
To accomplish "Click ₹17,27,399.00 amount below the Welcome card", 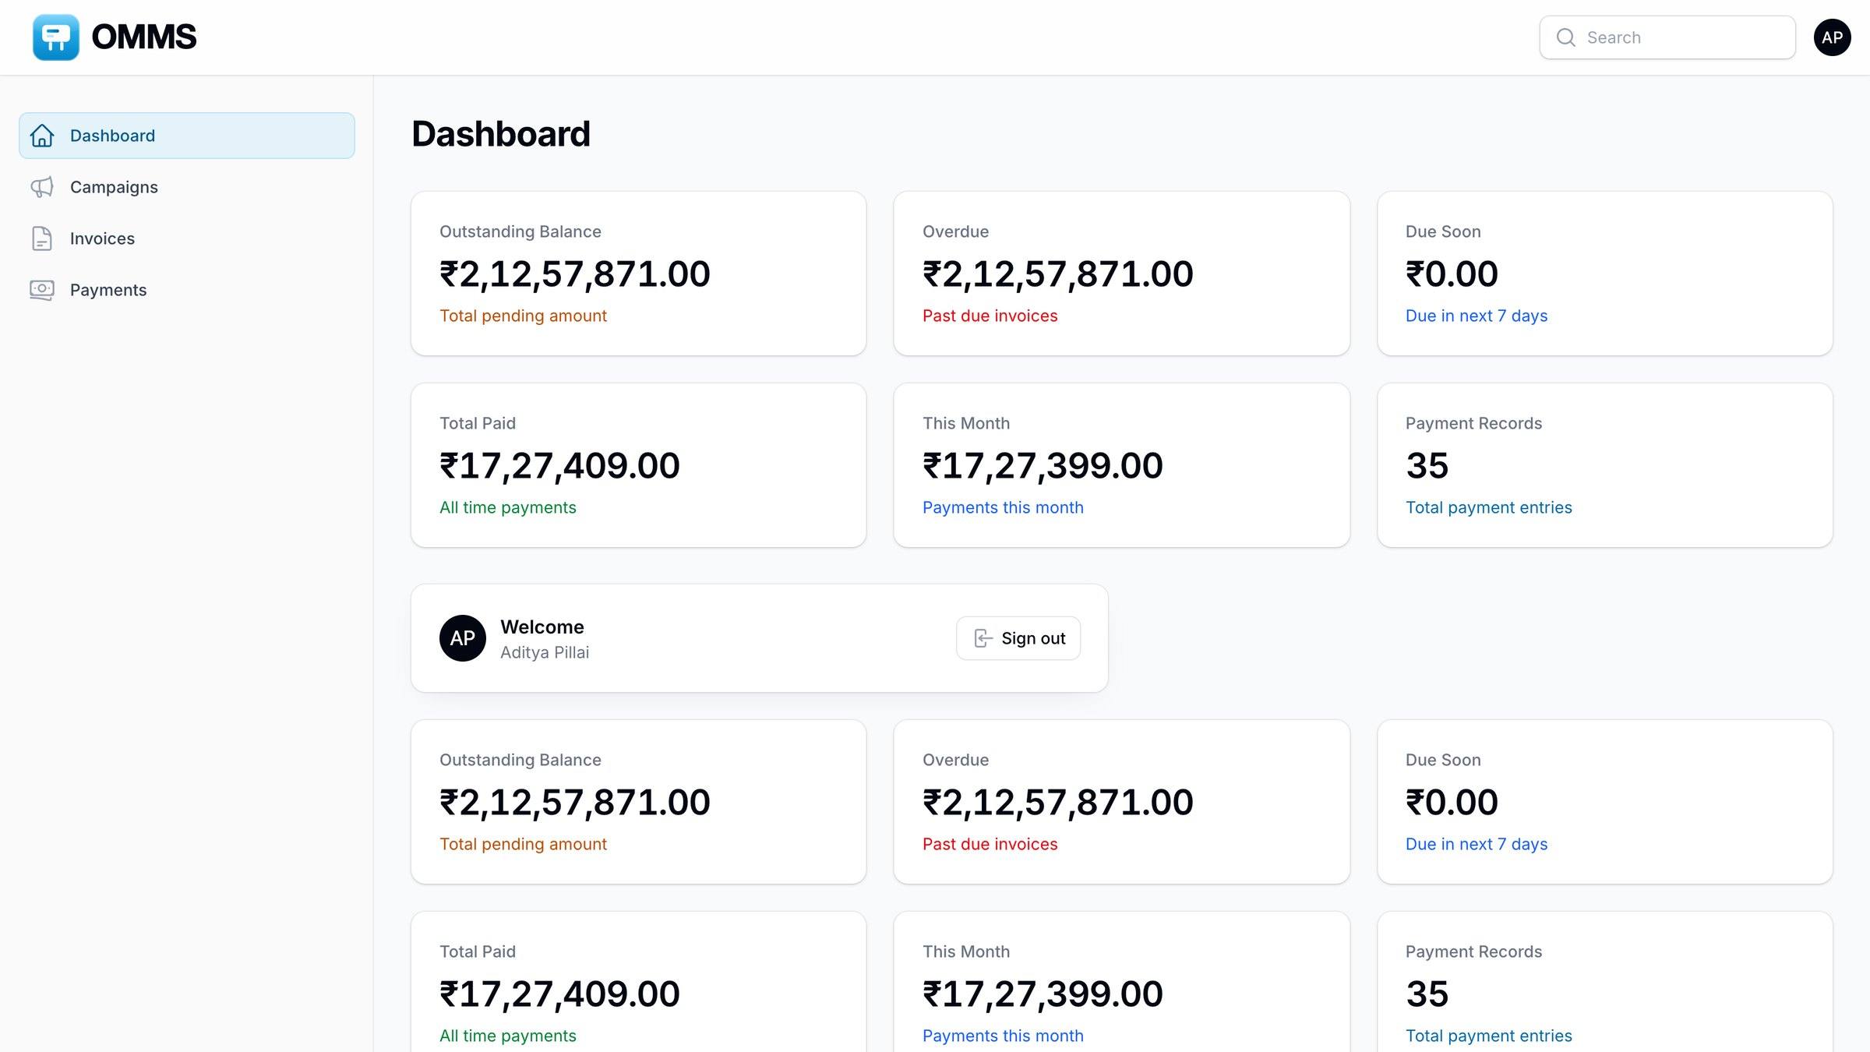I will [x=1043, y=994].
